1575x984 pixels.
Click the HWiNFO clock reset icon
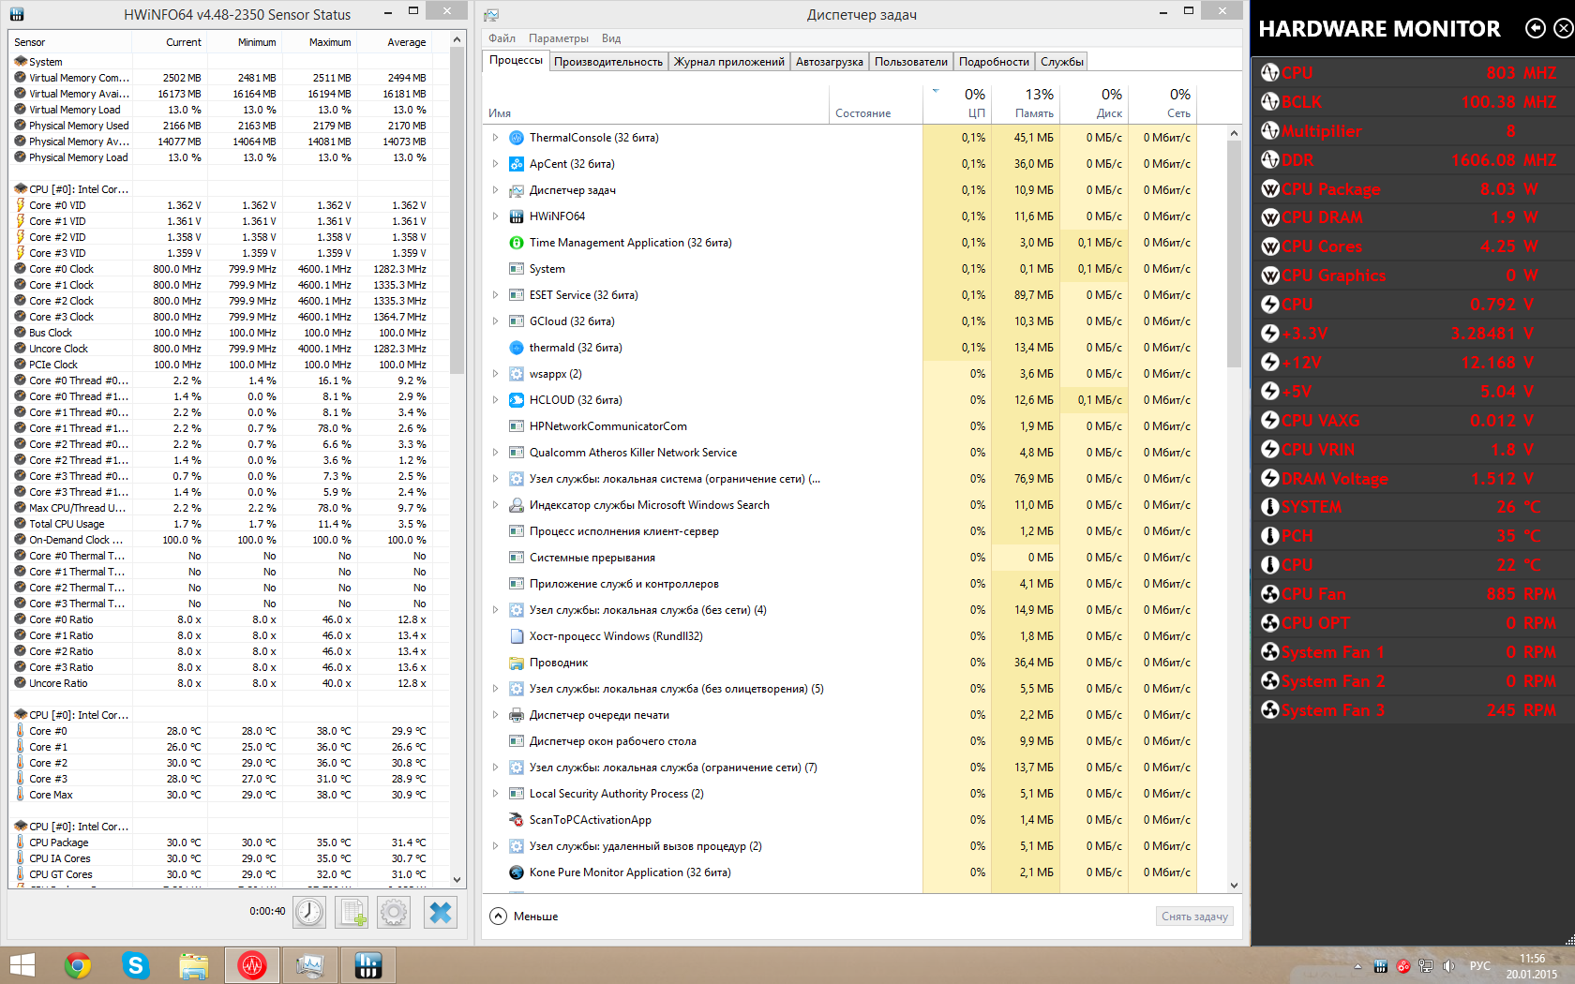coord(309,912)
